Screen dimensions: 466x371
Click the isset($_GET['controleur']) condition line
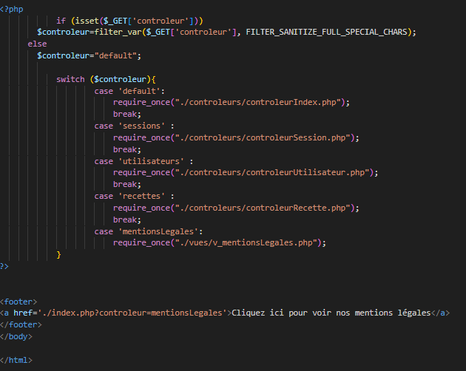[129, 21]
